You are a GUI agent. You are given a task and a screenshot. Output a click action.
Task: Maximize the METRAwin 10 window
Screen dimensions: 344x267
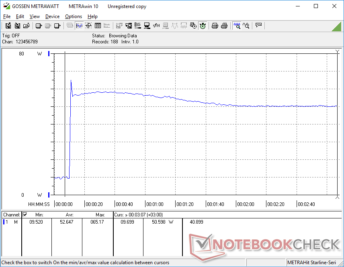[x=316, y=6]
